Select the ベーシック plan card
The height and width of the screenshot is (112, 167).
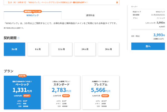[22, 92]
